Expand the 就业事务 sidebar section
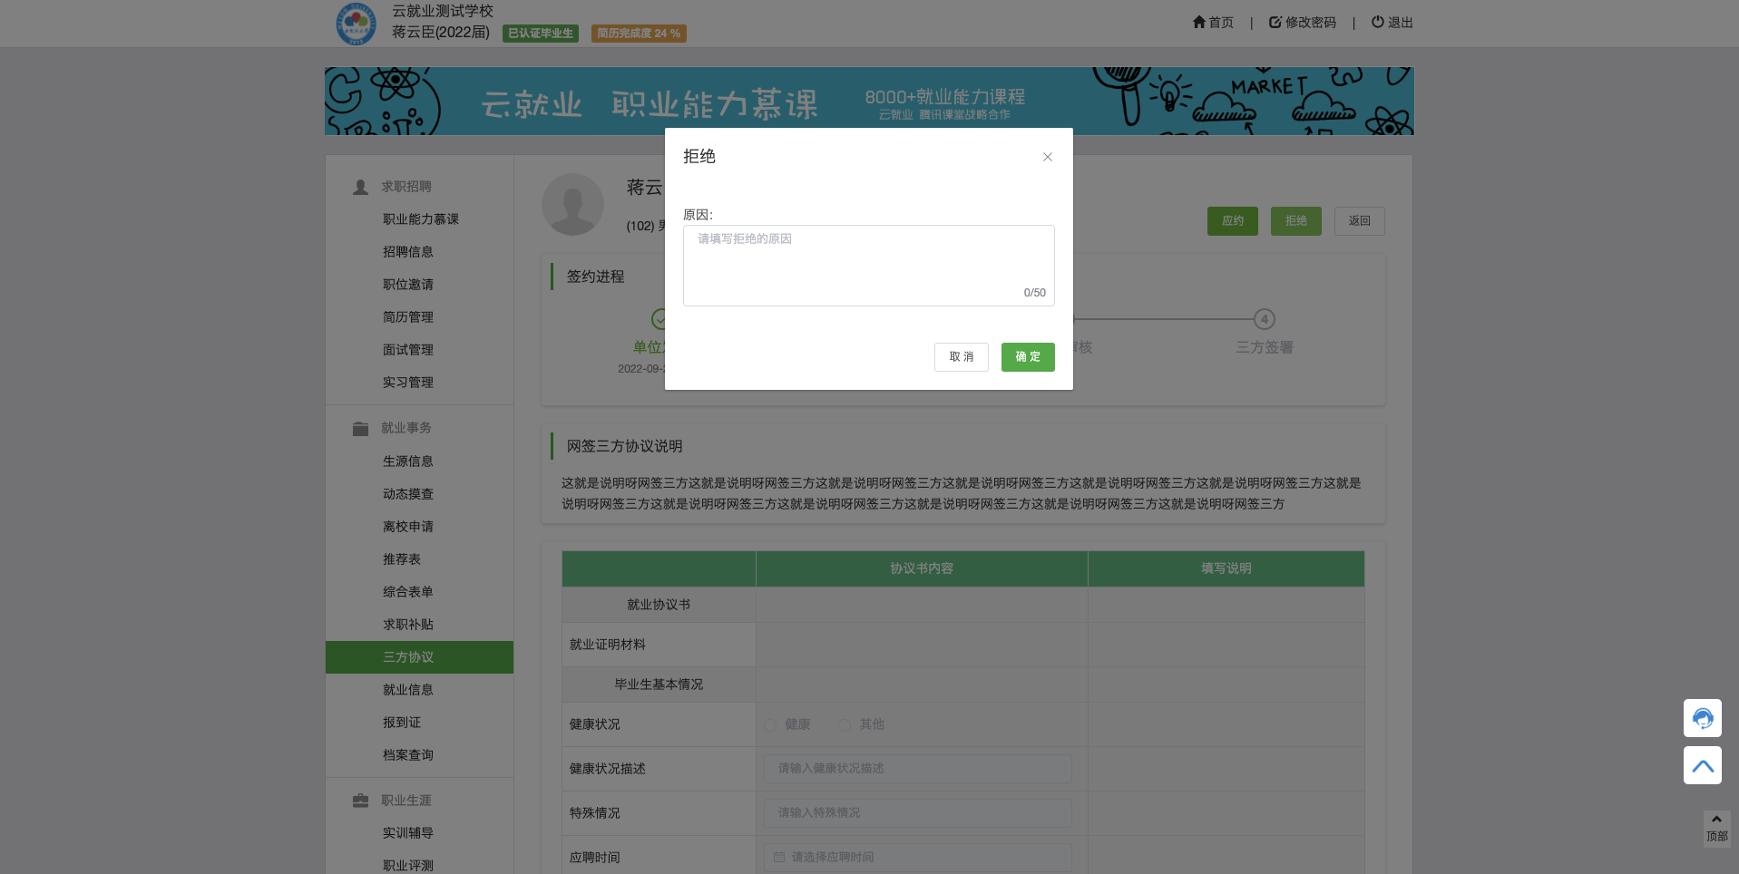Screen dimensions: 1739x874 pyautogui.click(x=405, y=428)
